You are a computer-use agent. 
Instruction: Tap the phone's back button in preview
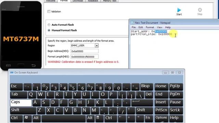[x=33, y=66]
